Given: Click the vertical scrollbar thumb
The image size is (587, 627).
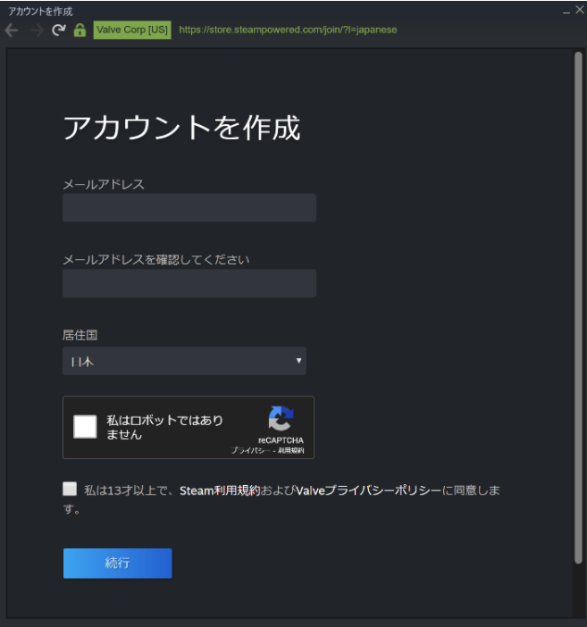Looking at the screenshot, I should (x=578, y=308).
